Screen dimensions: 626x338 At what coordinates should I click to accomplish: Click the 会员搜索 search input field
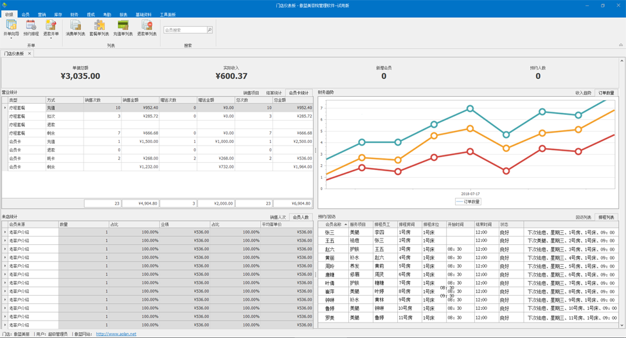coord(185,30)
